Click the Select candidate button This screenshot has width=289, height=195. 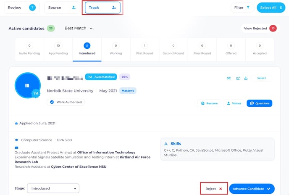pos(261,78)
